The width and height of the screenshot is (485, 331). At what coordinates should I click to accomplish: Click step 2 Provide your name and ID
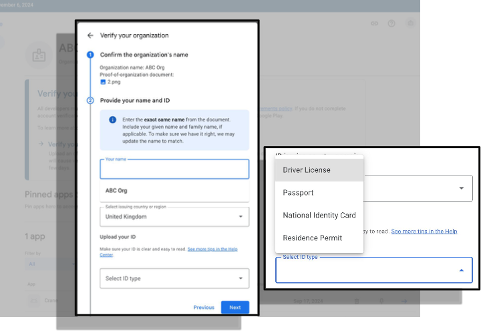(135, 101)
